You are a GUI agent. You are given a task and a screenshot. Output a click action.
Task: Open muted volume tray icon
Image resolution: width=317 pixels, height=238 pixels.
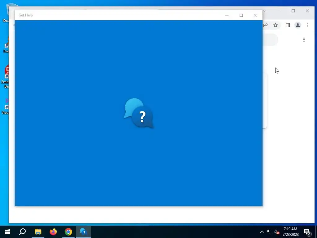[277, 232]
